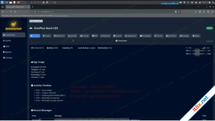Click the Lock Status: Locked text

pos(87,48)
